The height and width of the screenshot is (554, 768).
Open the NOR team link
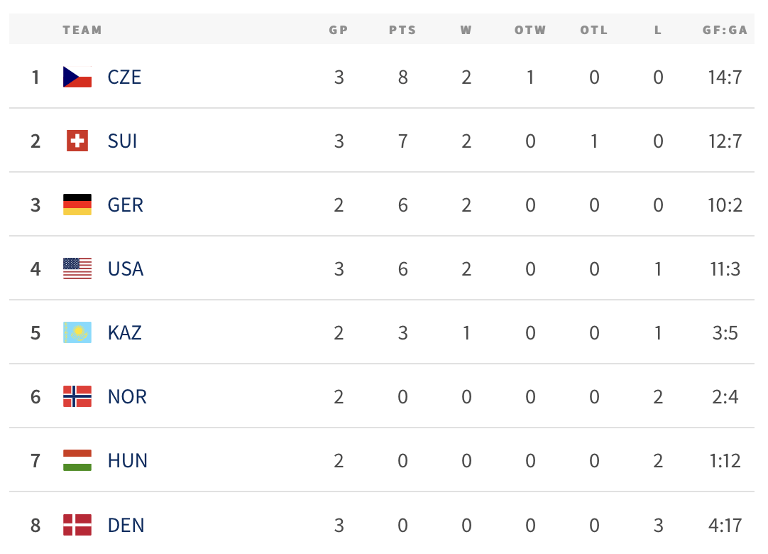(127, 396)
